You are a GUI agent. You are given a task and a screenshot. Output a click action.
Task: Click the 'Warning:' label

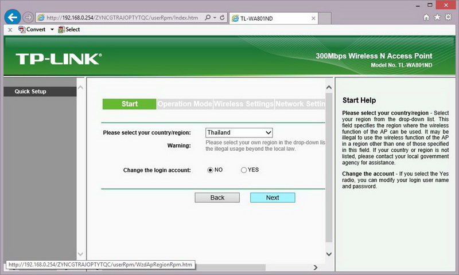179,146
